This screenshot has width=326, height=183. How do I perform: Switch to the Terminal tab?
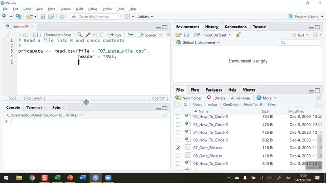(34, 107)
